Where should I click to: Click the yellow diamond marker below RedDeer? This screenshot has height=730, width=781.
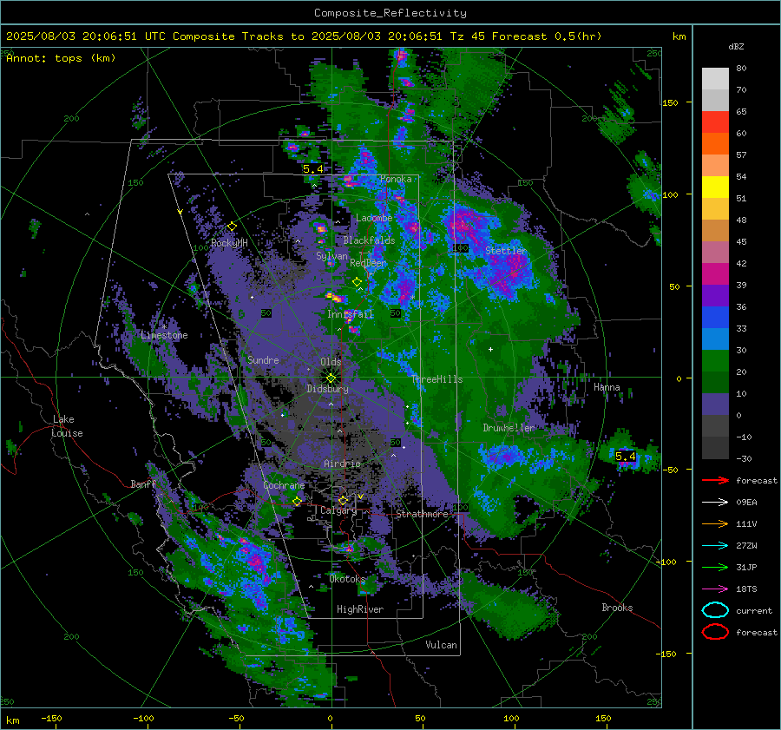point(357,282)
